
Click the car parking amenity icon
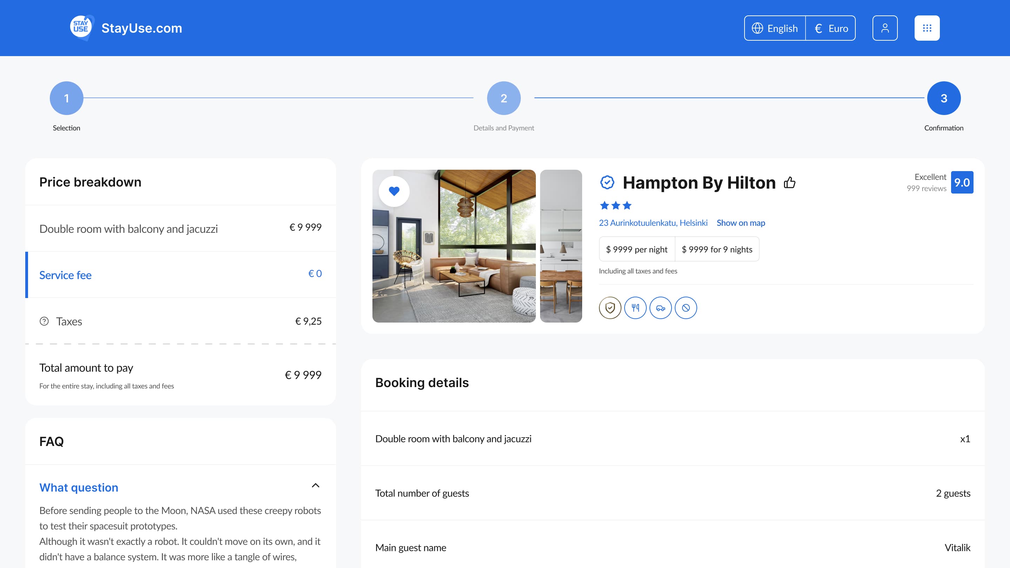[661, 308]
